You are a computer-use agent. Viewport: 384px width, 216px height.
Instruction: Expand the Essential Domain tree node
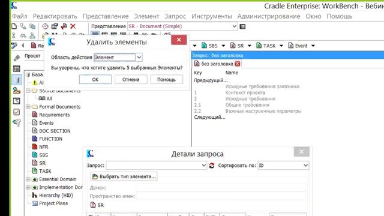tap(28, 179)
